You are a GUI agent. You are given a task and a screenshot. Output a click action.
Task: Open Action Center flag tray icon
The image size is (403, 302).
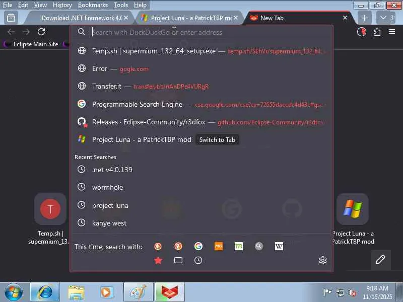[x=327, y=292]
